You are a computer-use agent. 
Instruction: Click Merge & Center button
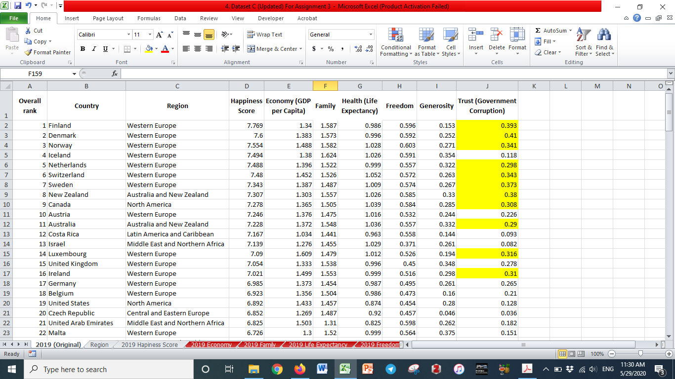click(x=272, y=49)
